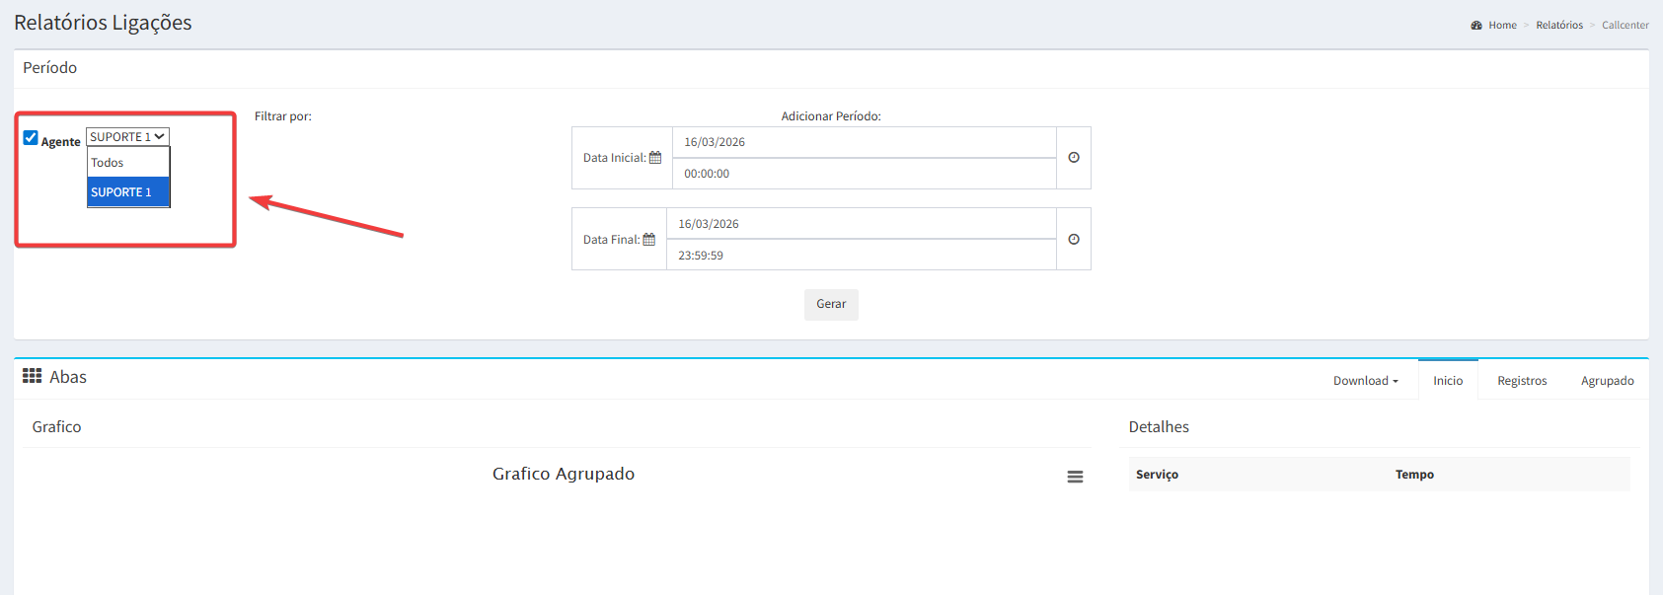Click the end time field 23:59:59
The image size is (1663, 595).
coord(861,256)
